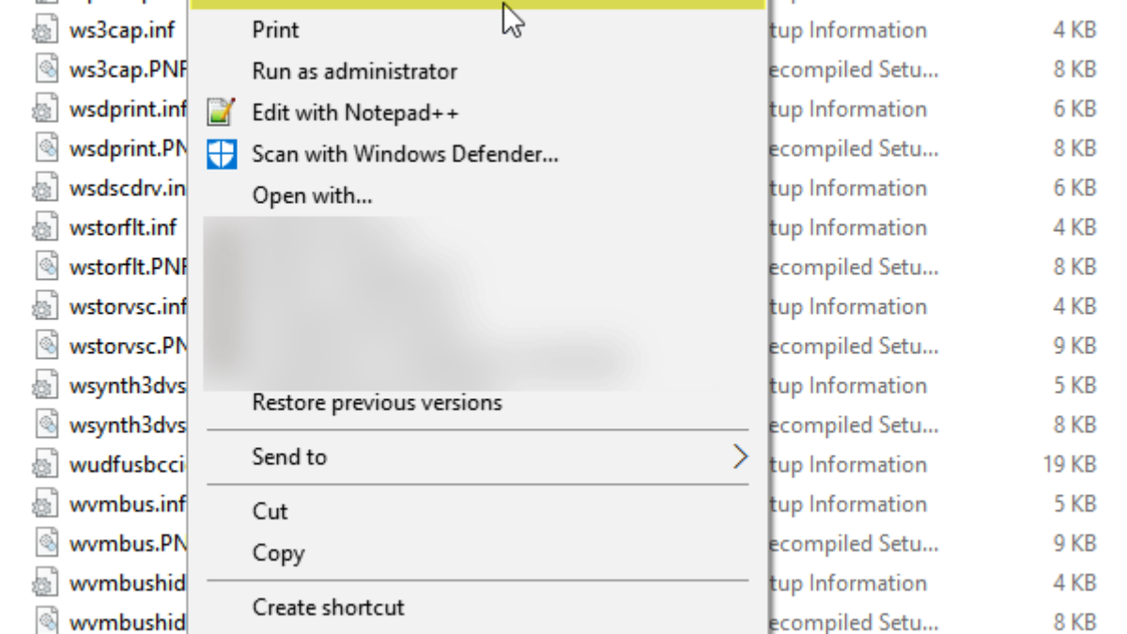This screenshot has height=634, width=1127.
Task: Select Run as administrator
Action: (354, 70)
